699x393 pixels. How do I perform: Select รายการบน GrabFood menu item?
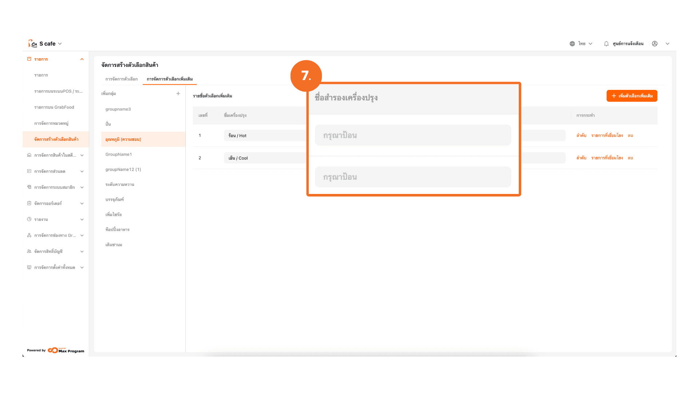point(54,107)
